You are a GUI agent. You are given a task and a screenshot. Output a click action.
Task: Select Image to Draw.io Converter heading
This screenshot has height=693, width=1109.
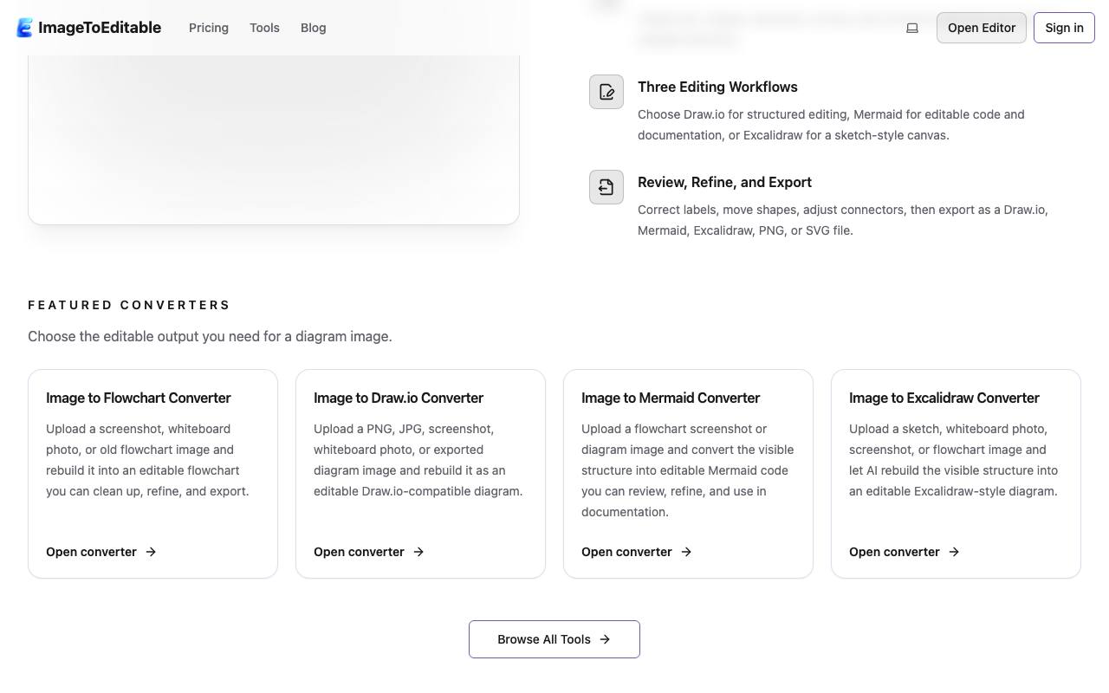point(399,398)
